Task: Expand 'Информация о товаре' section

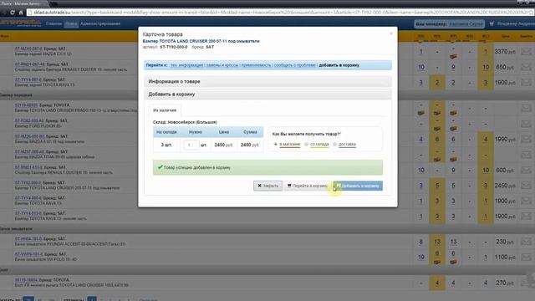Action: [x=267, y=82]
